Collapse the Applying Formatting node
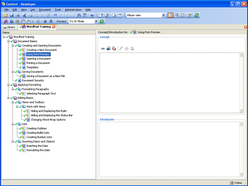 pyautogui.click(x=9, y=85)
